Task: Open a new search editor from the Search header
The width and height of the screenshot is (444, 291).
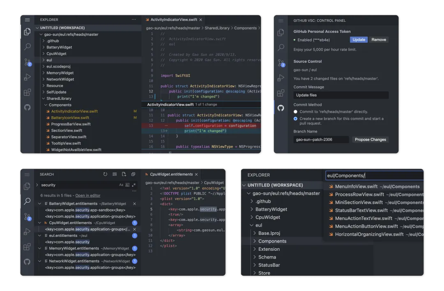Action: [124, 174]
